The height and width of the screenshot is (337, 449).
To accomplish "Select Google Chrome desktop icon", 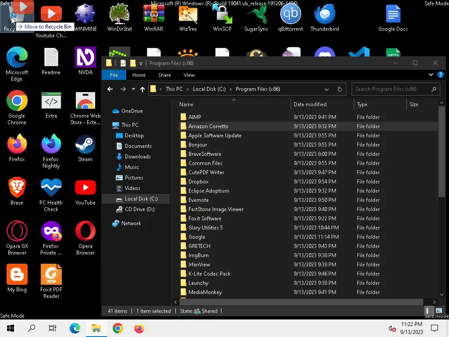I will [x=17, y=108].
